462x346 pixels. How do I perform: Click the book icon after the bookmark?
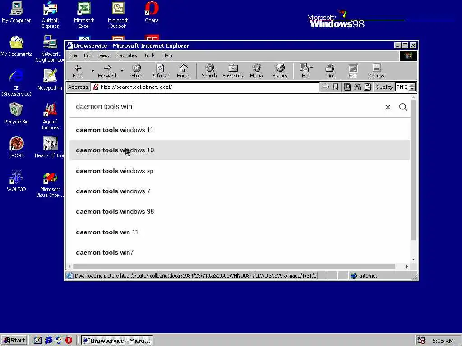(347, 87)
